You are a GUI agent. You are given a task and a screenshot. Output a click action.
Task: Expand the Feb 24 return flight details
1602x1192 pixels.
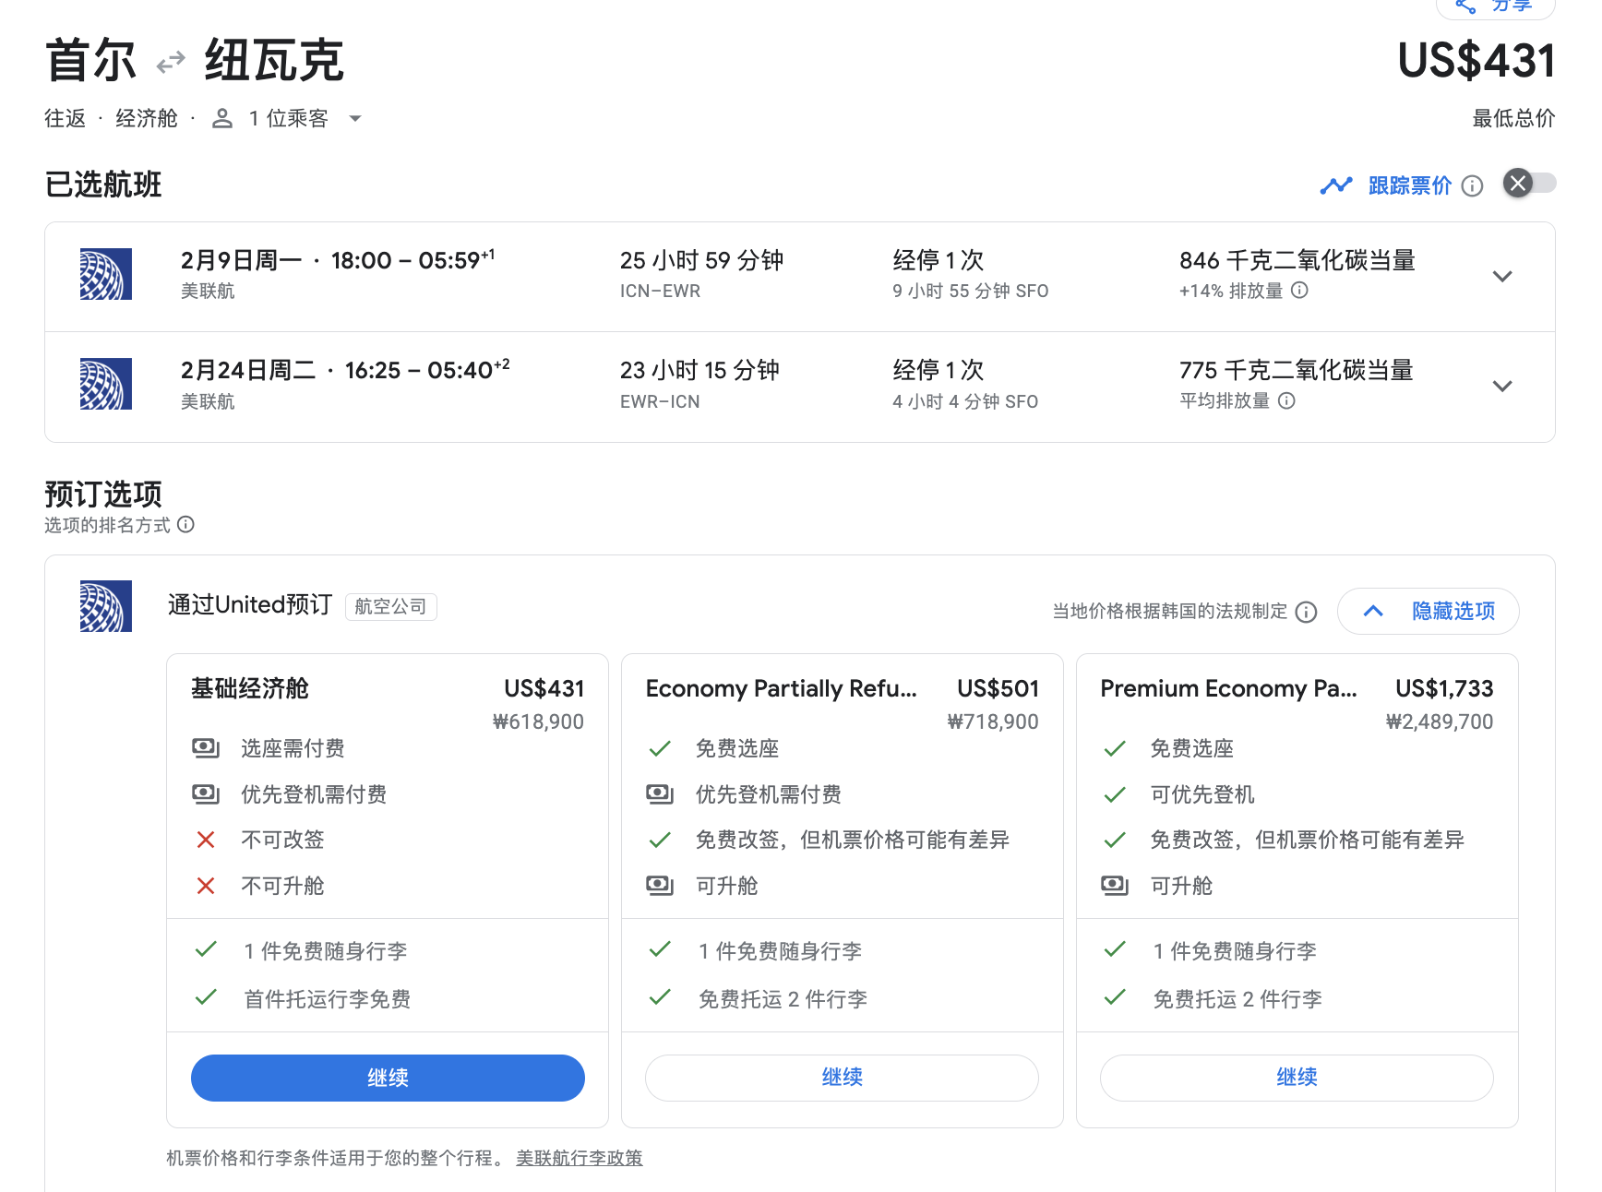1501,387
